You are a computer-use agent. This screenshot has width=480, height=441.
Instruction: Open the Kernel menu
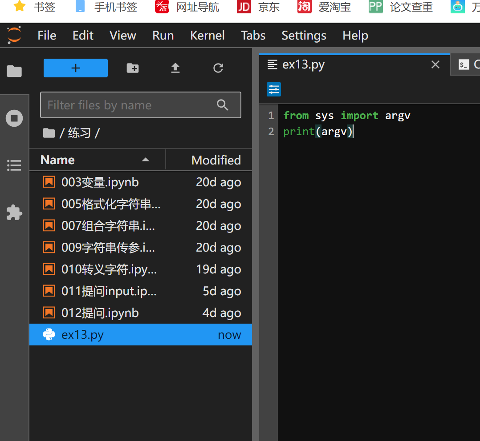click(x=207, y=36)
